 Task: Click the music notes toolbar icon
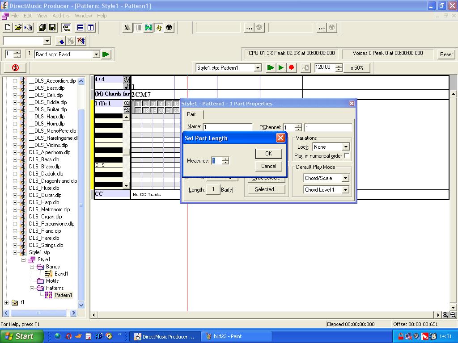click(159, 28)
